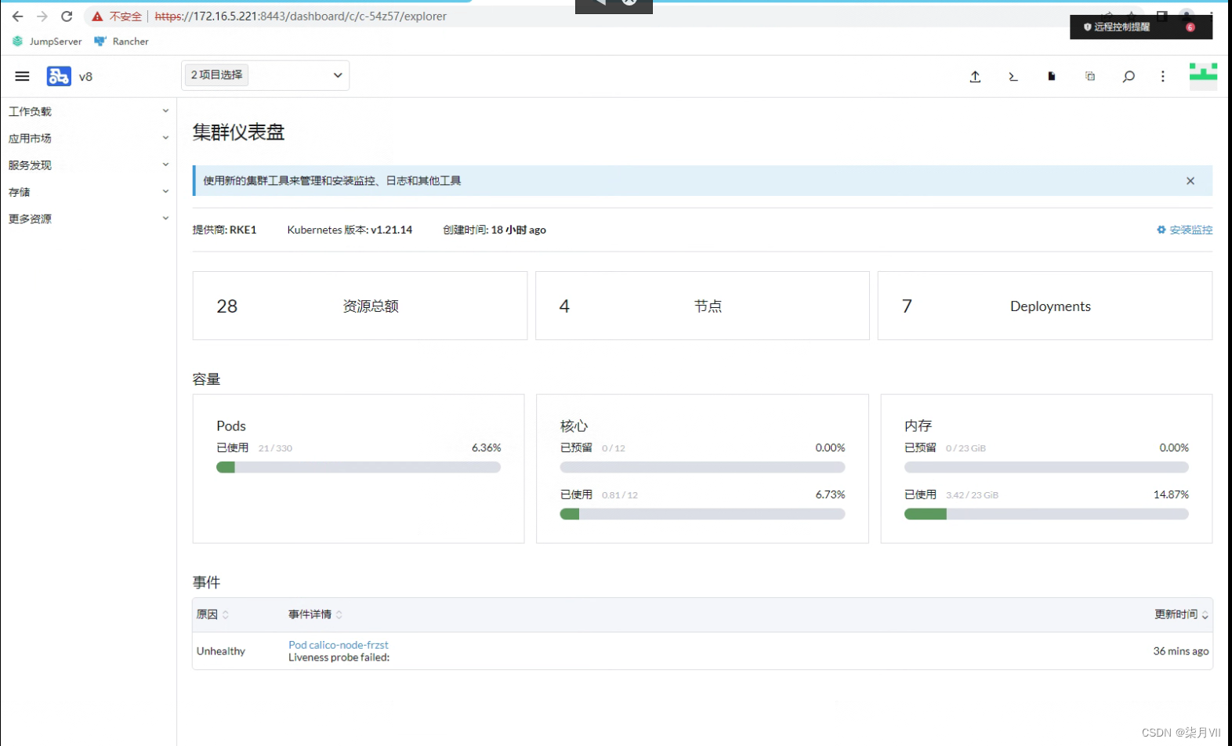Click the Rancher cluster logo icon

[x=59, y=76]
